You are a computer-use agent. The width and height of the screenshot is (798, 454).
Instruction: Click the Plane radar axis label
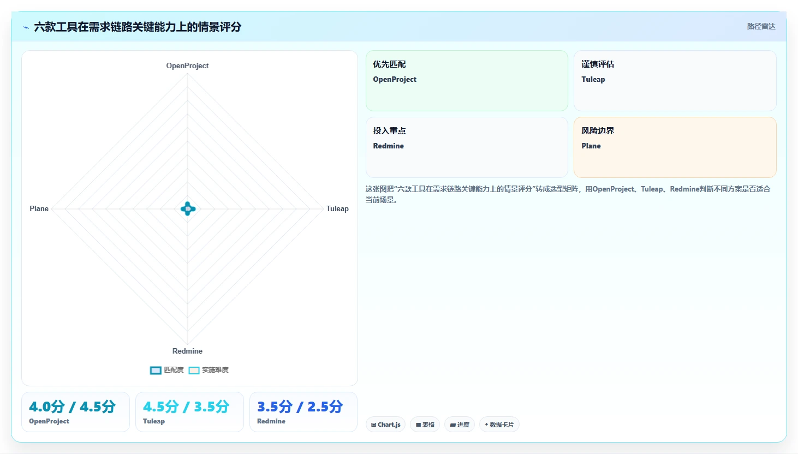coord(39,208)
